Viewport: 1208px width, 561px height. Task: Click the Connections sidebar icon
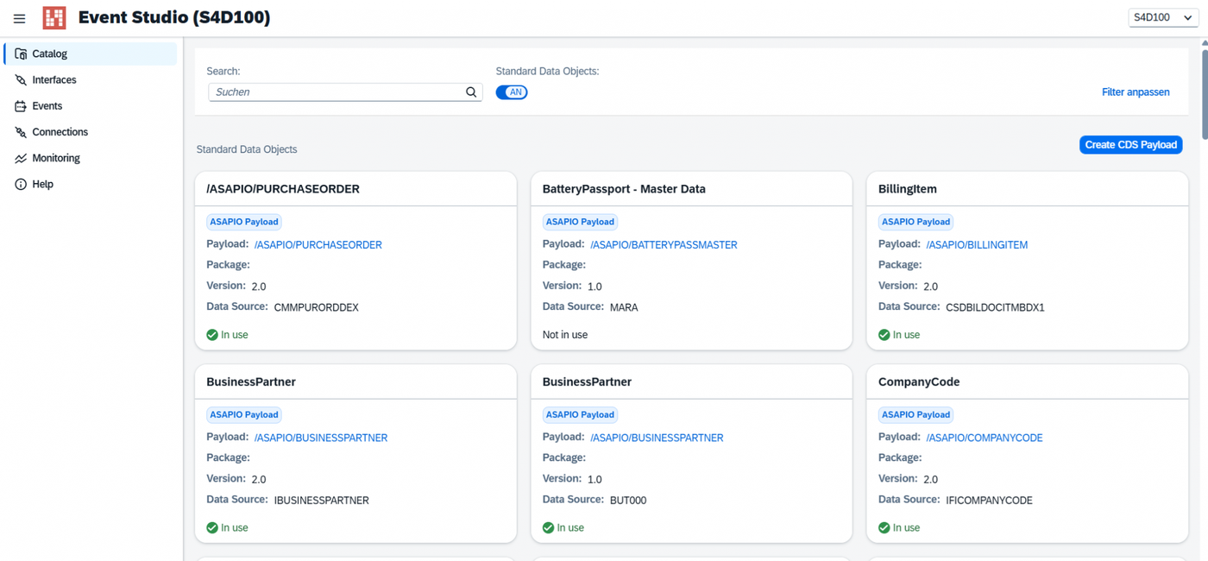point(21,132)
